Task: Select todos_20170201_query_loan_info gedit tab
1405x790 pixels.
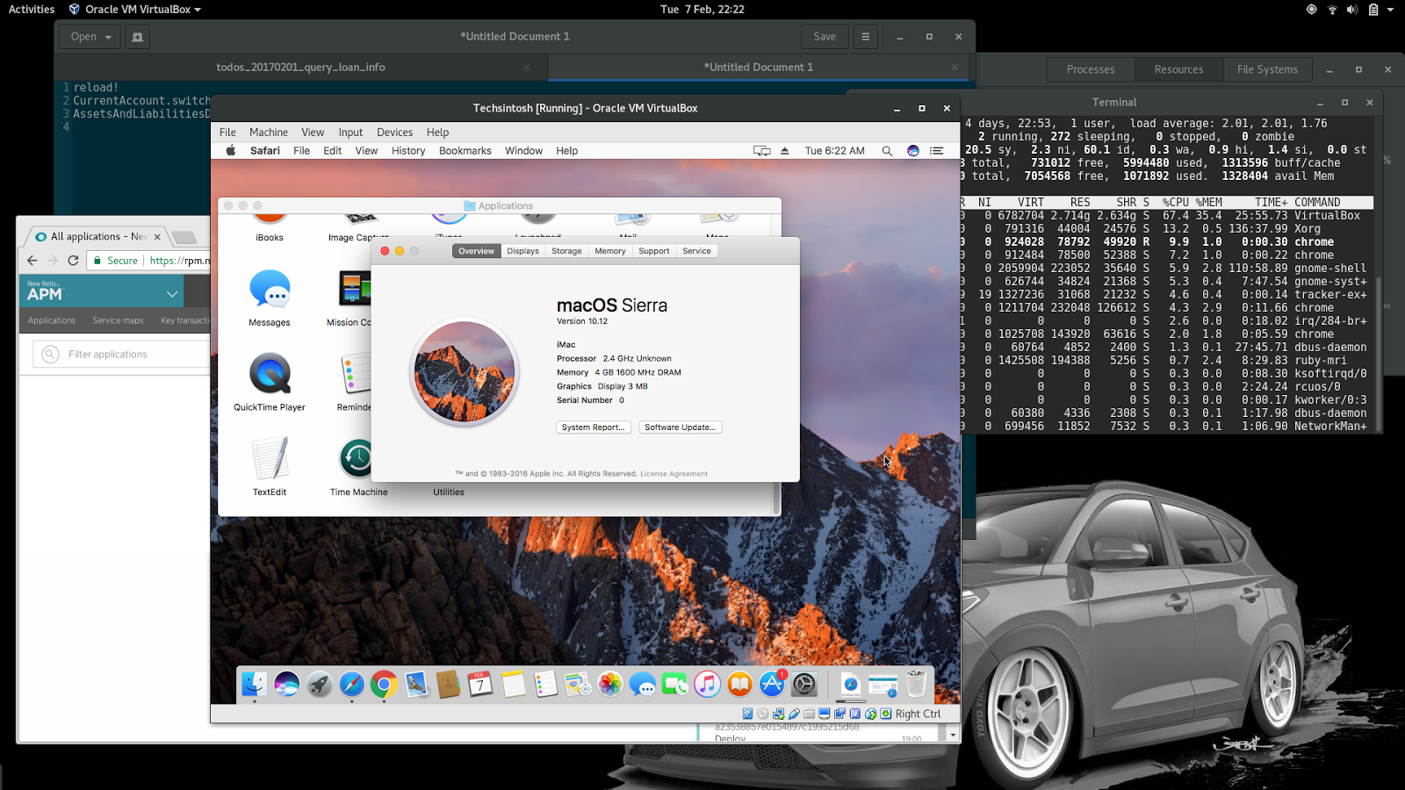Action: point(300,68)
